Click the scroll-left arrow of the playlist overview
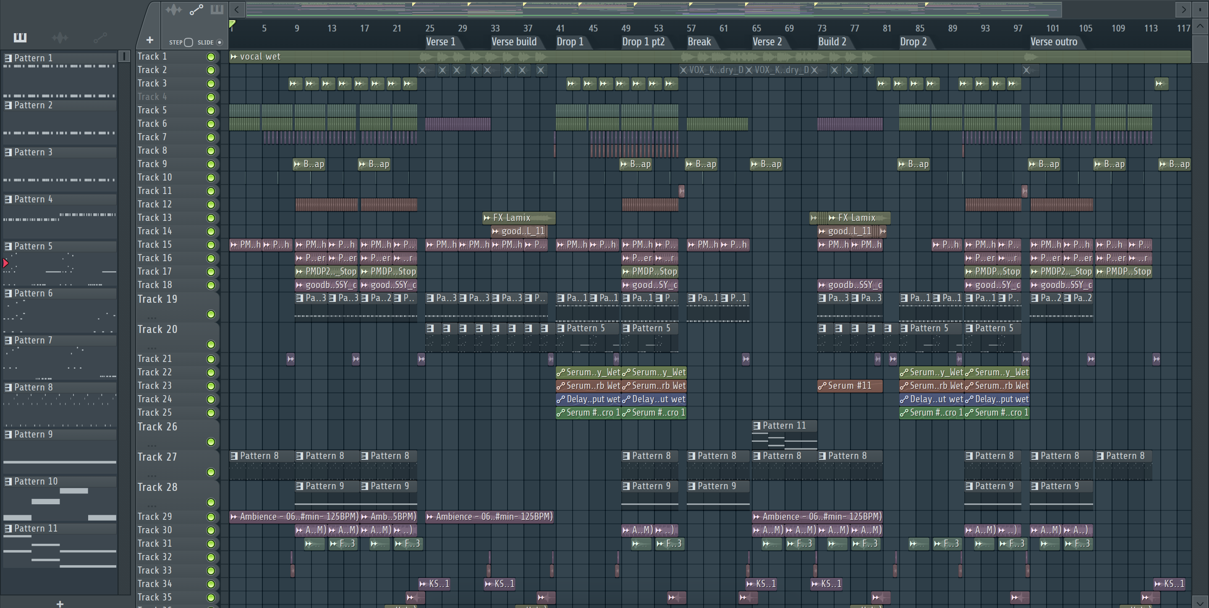The height and width of the screenshot is (608, 1209). click(x=237, y=9)
